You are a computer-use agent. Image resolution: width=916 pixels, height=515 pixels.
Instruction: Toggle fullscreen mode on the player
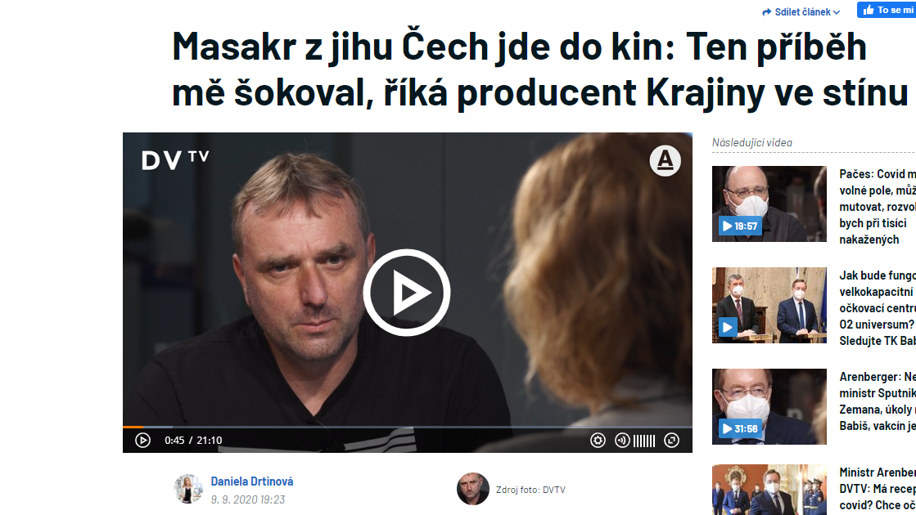pos(672,441)
